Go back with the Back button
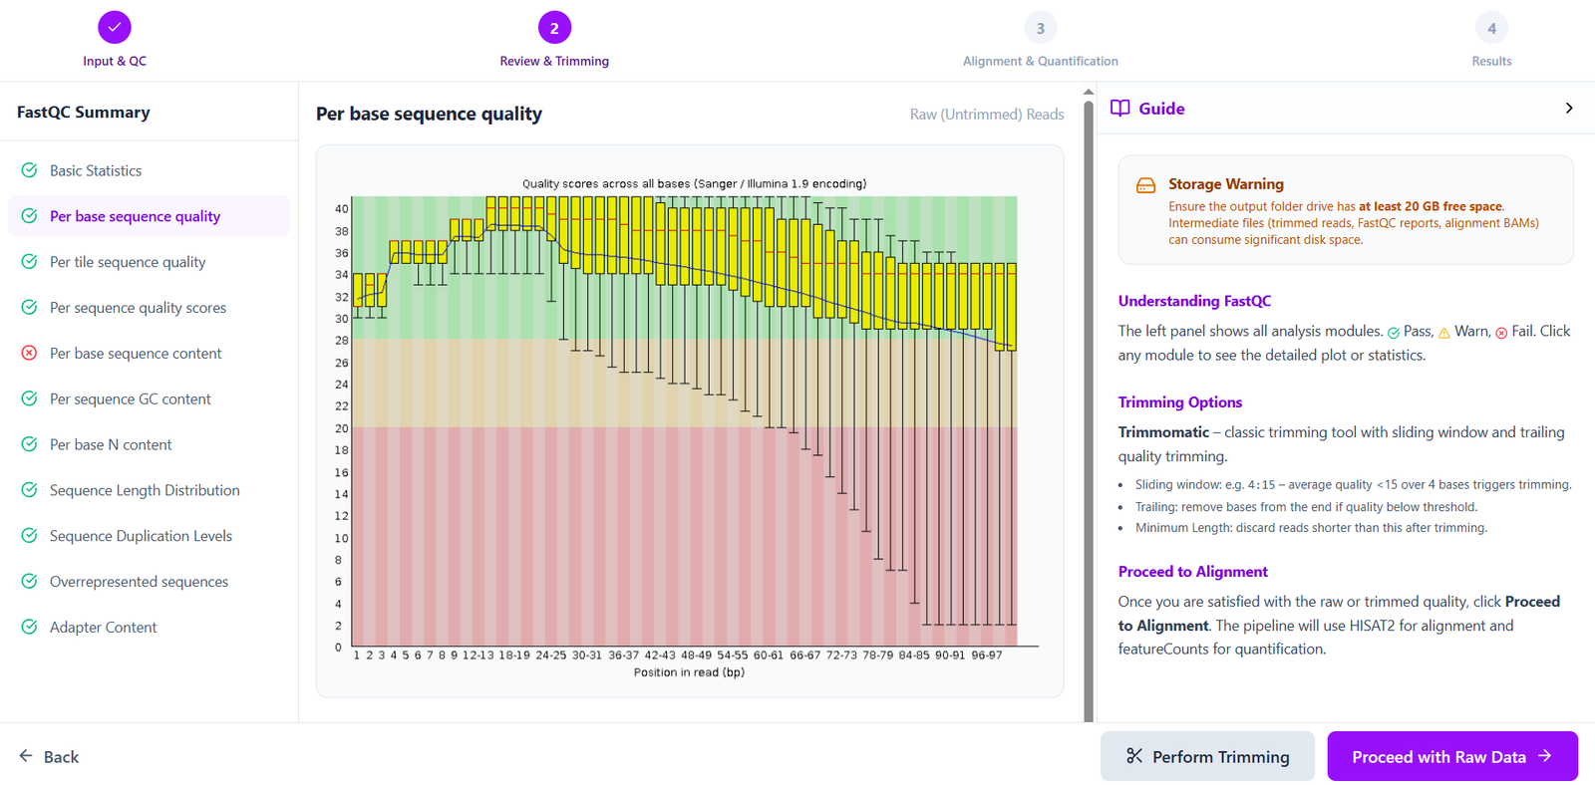The width and height of the screenshot is (1595, 785). click(49, 756)
